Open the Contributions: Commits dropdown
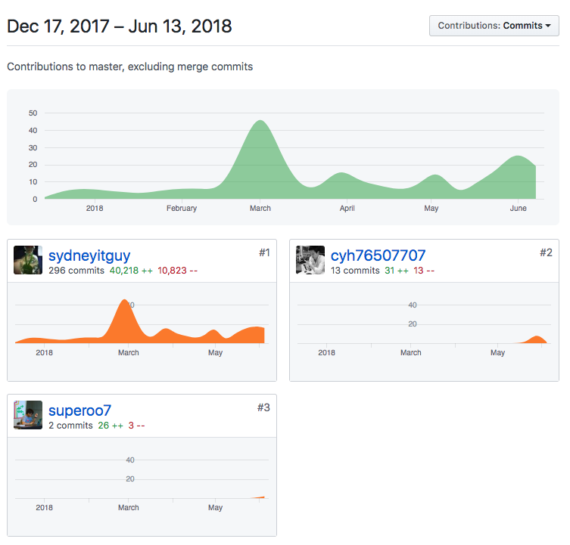 (494, 26)
